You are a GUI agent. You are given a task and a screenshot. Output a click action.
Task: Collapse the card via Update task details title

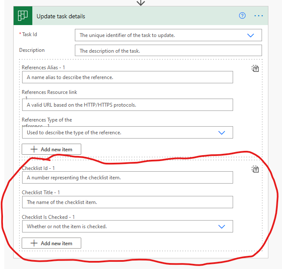coord(61,16)
